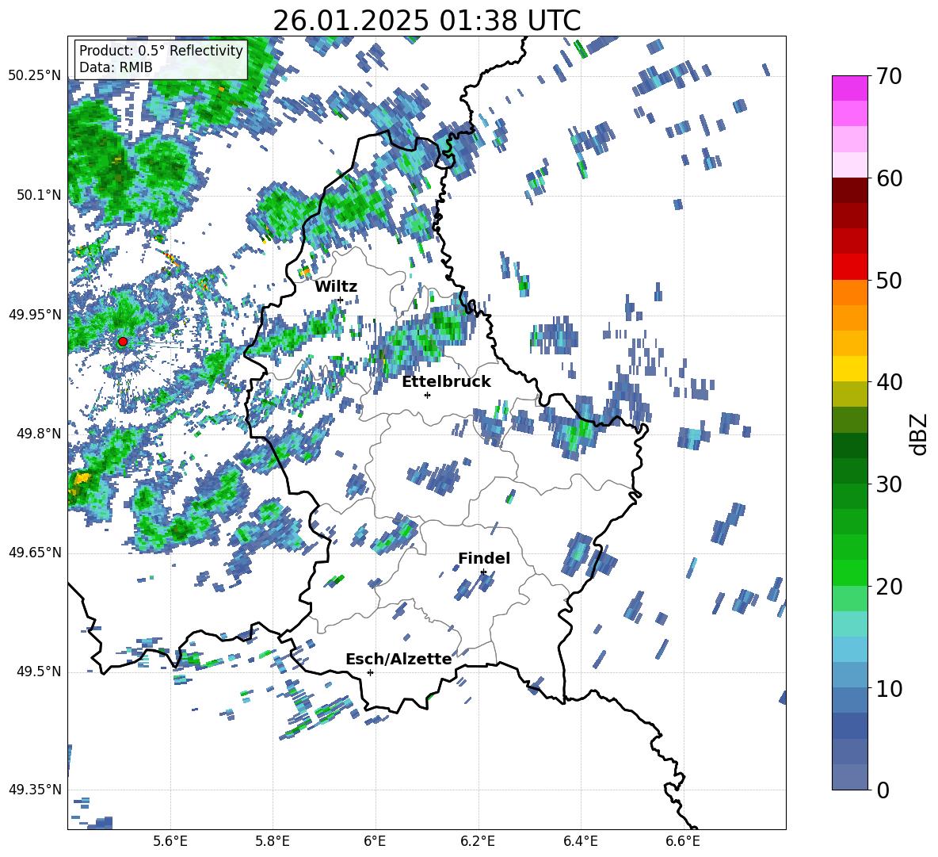Click the yellow colorbar swatch above 40
This screenshot has height=857, width=938.
(849, 369)
